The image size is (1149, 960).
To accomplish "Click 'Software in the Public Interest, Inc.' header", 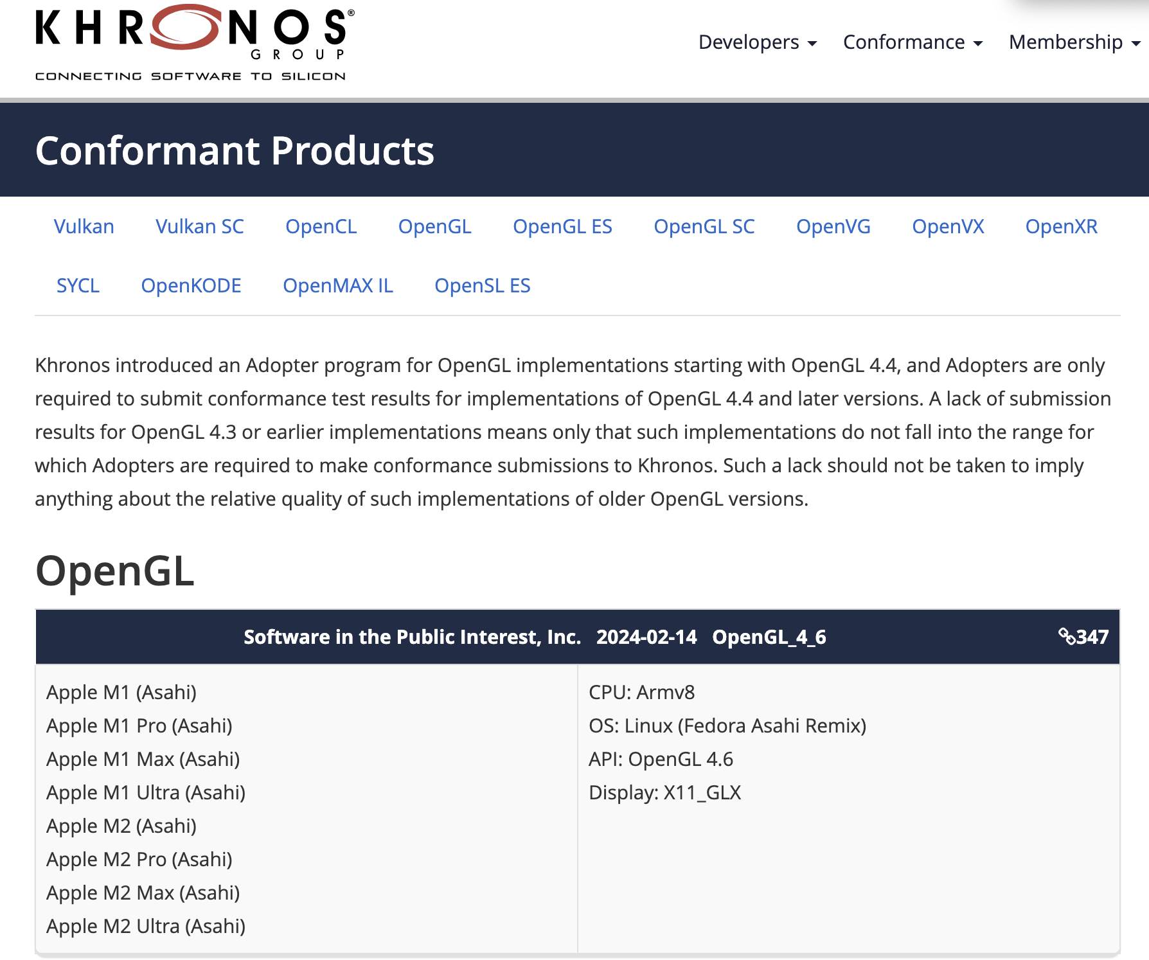I will tap(413, 637).
